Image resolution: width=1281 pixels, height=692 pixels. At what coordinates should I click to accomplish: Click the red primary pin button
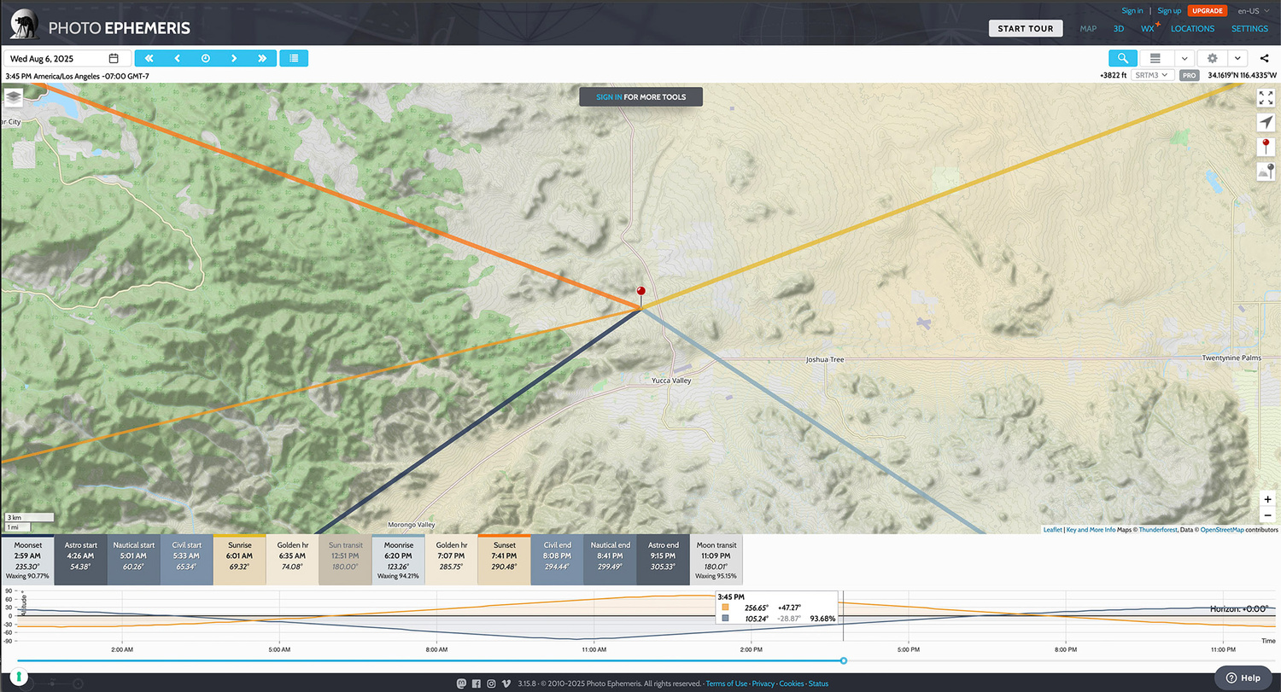pyautogui.click(x=1266, y=148)
